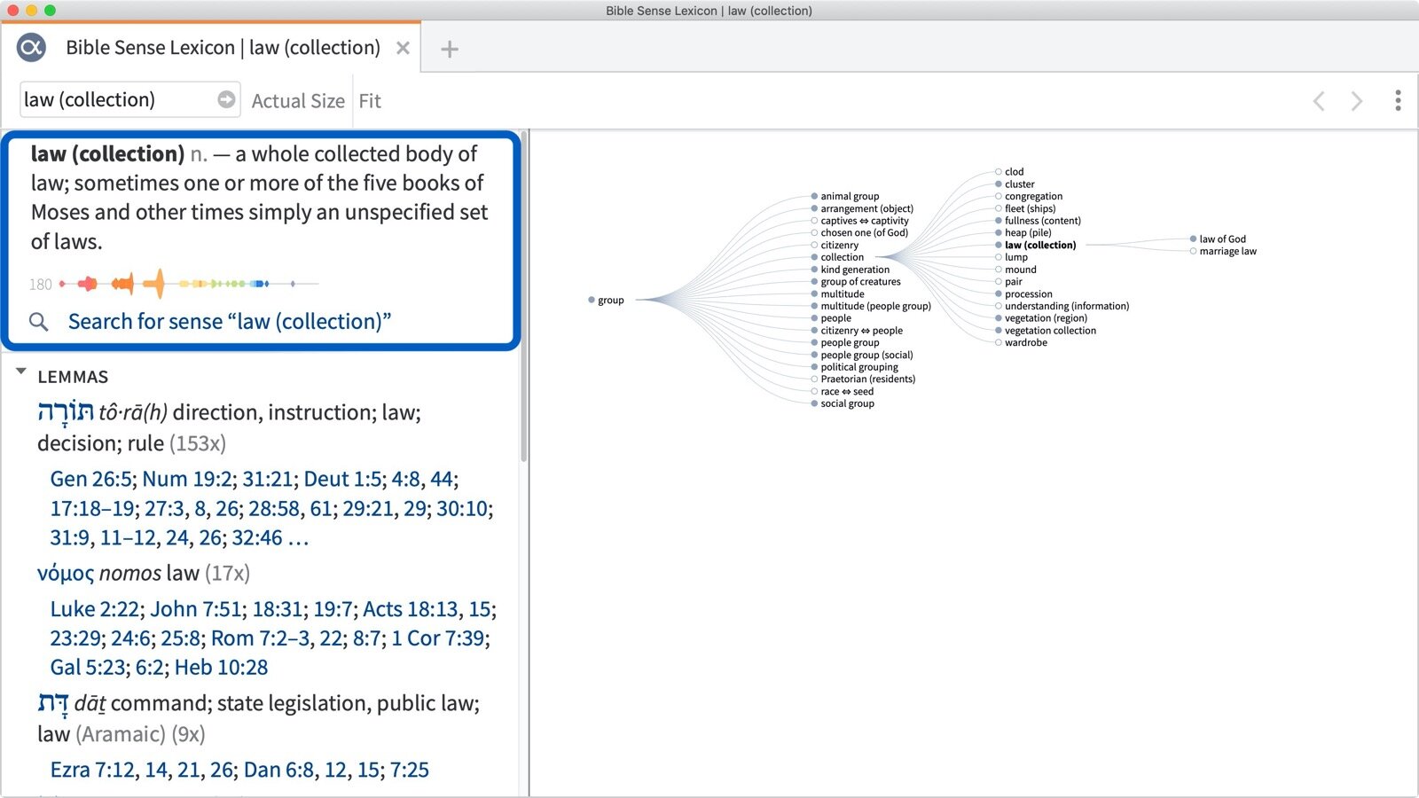
Task: Select the "arrangement (object)" node
Action: tap(861, 208)
